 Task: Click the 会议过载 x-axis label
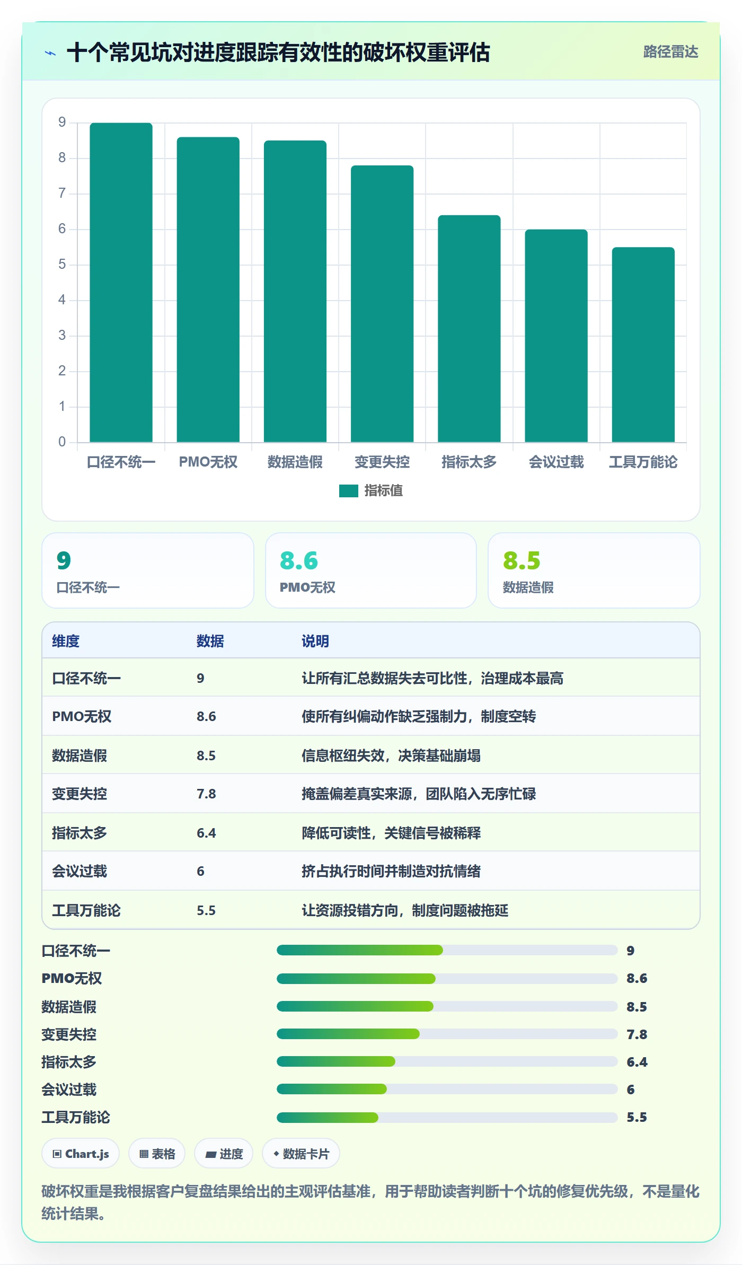556,462
